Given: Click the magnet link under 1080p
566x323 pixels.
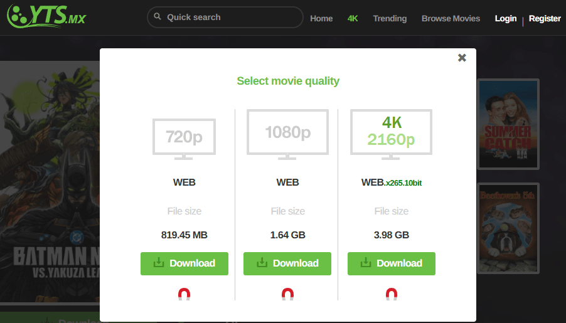Looking at the screenshot, I should point(287,294).
